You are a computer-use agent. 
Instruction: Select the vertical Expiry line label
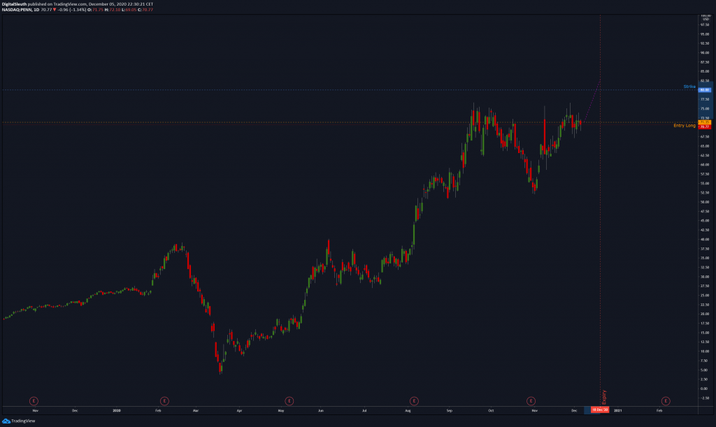tap(604, 396)
